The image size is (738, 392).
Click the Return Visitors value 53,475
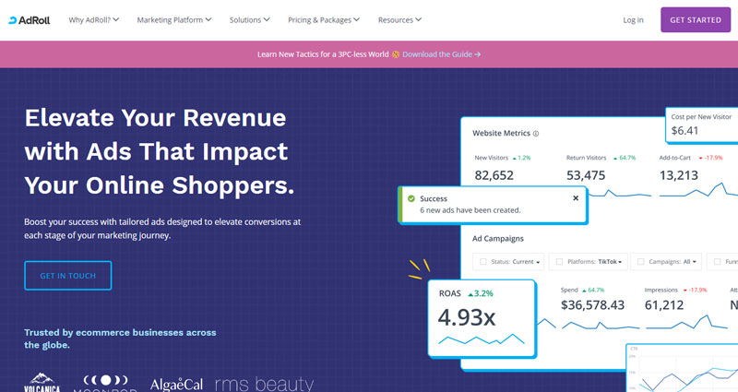click(x=586, y=175)
